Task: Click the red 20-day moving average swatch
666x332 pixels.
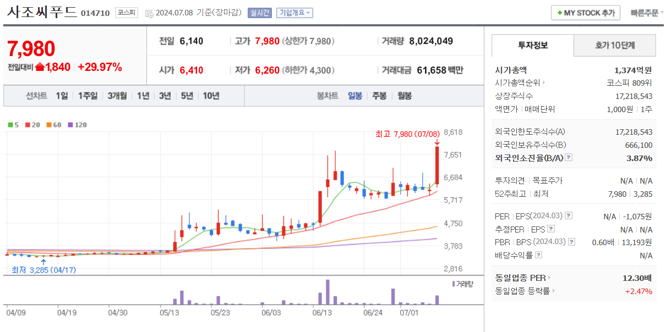Action: (27, 125)
